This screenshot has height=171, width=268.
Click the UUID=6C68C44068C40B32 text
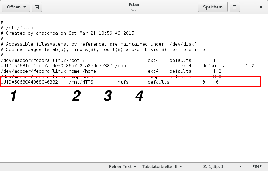(x=30, y=82)
